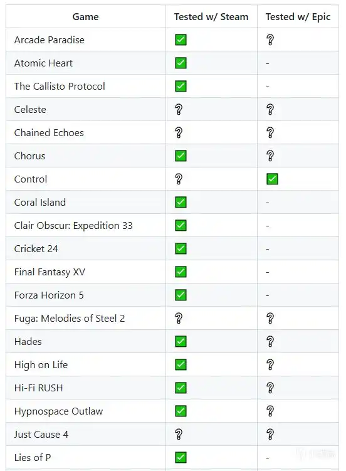Click the Epic question mark for Hades

click(x=270, y=342)
